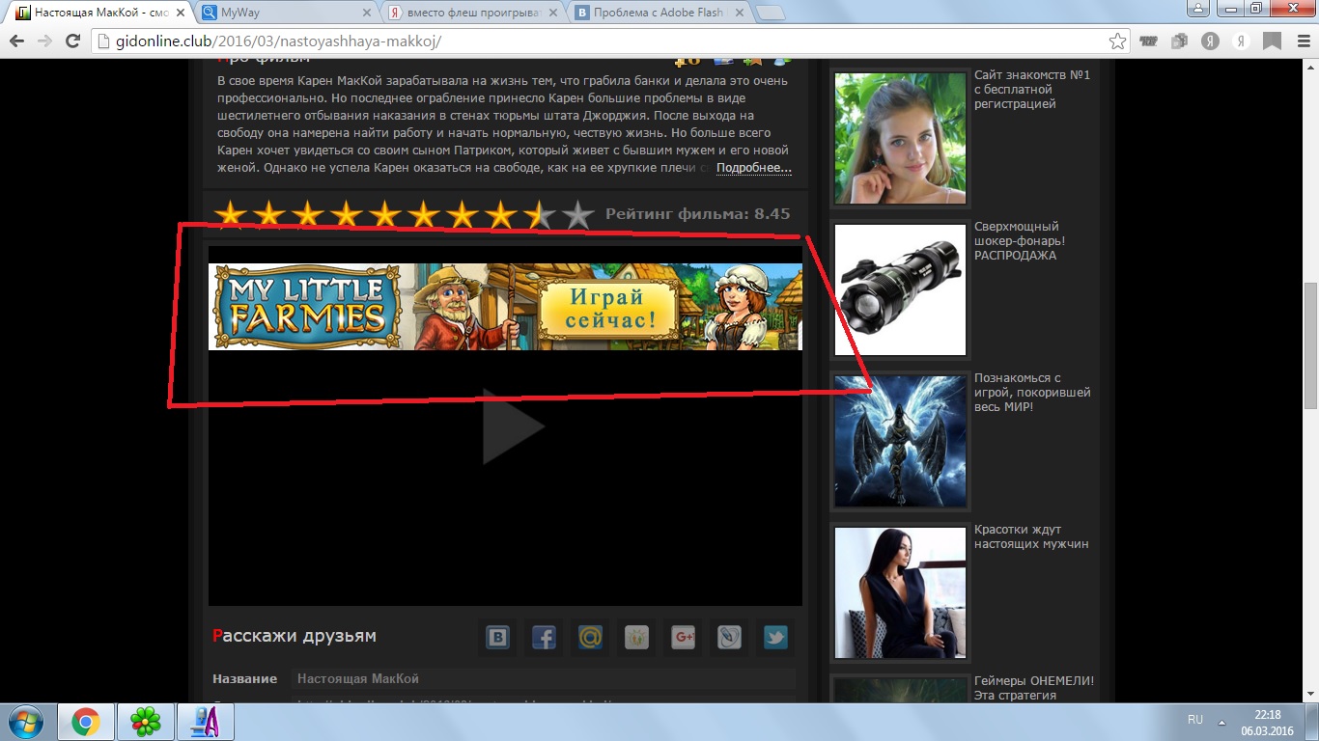Click the browser forward arrow
Screen dimensions: 1319x741
(x=44, y=41)
